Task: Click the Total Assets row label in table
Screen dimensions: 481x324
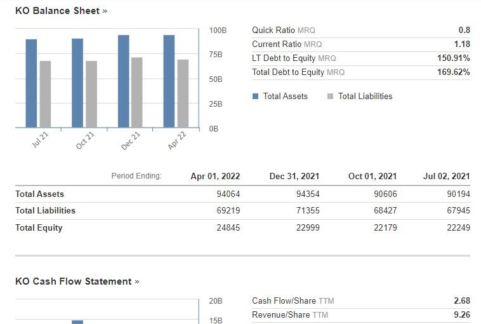Action: (x=39, y=194)
